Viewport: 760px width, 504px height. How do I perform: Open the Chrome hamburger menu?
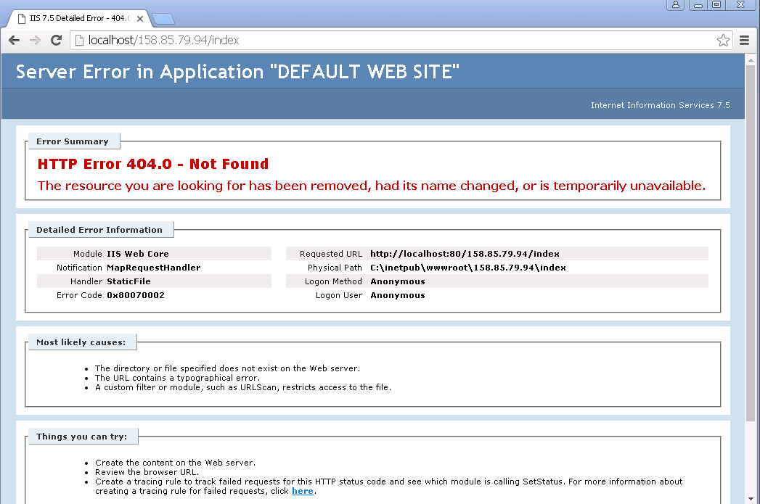click(x=745, y=40)
